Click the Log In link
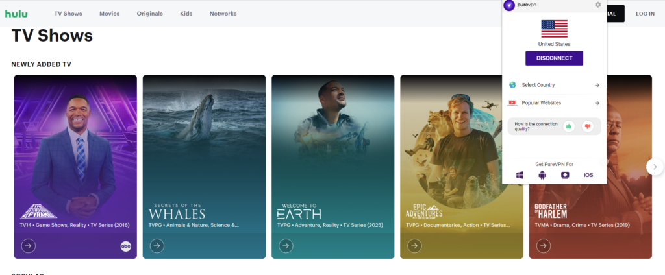Viewport: 665px width, 275px height. (x=645, y=14)
